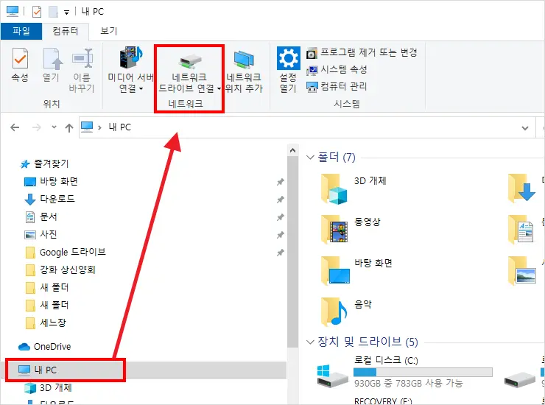Switch to the 파일 tab
Viewport: 545px width, 405px height.
(21, 31)
